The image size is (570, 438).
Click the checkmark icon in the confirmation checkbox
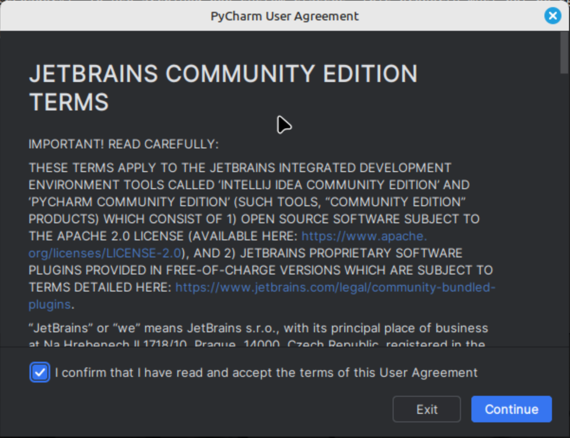(39, 373)
